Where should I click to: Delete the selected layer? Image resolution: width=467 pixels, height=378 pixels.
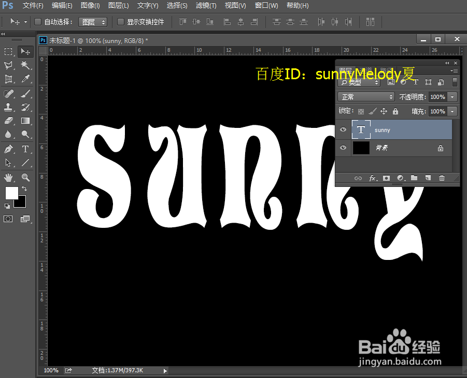coord(442,178)
